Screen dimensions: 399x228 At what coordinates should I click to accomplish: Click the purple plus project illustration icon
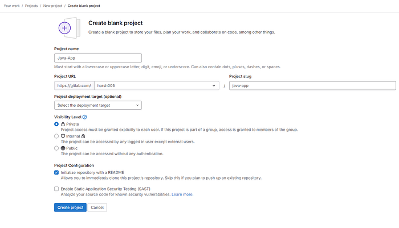coord(69,28)
